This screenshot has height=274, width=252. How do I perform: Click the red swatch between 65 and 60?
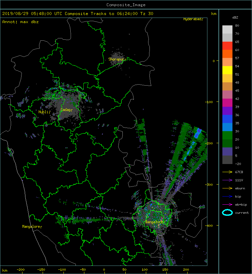click(x=227, y=46)
